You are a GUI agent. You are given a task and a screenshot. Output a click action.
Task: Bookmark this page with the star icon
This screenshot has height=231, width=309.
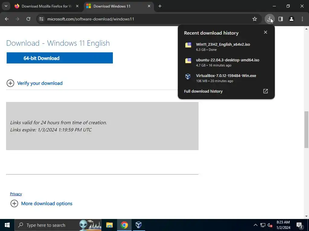[x=255, y=19]
